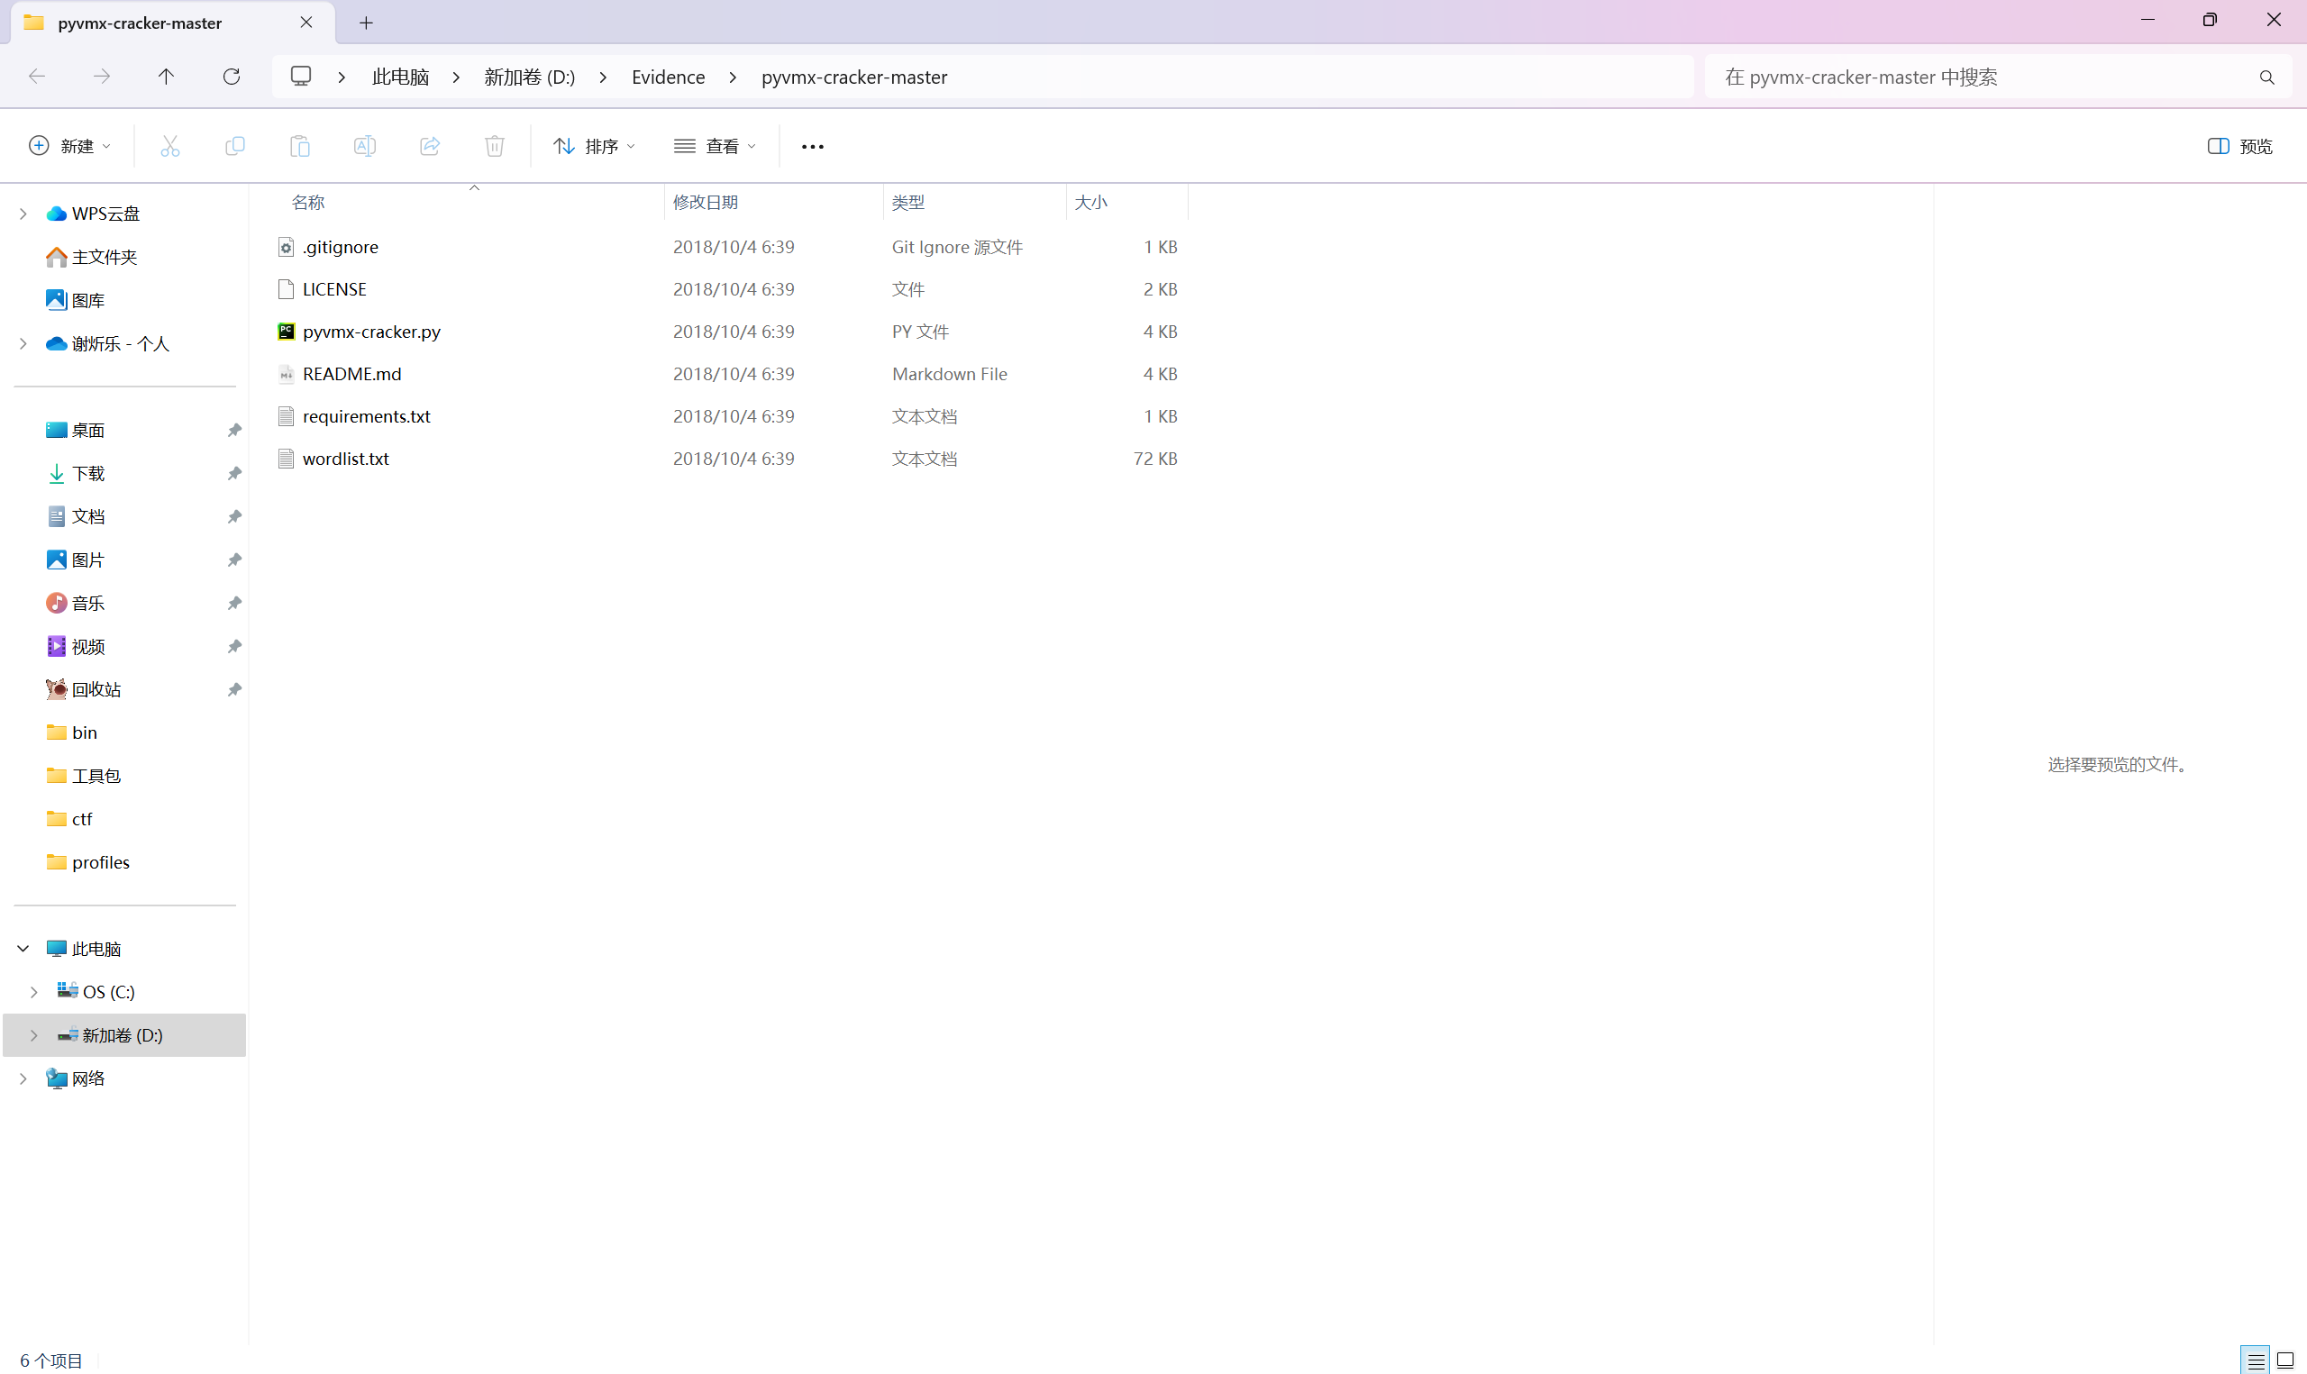Click the Share icon in toolbar
The height and width of the screenshot is (1374, 2307).
click(x=430, y=146)
